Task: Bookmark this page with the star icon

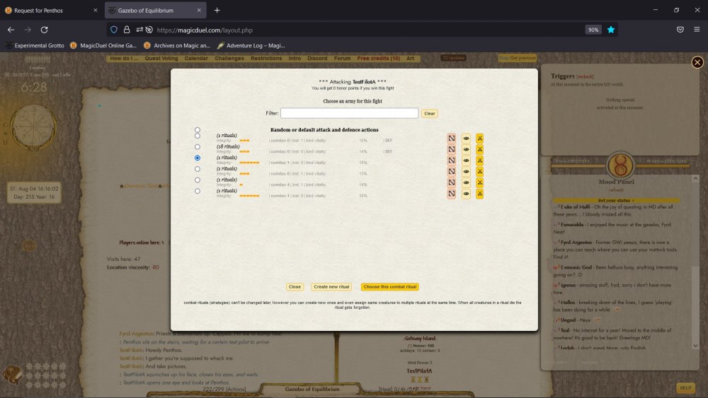Action: [611, 30]
